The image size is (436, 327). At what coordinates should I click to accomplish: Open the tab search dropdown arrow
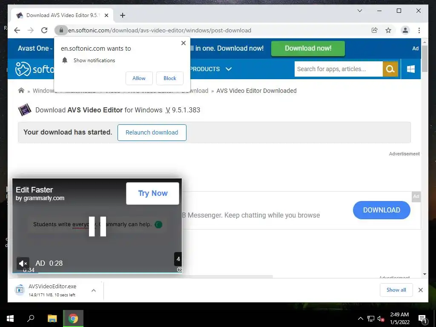(x=360, y=11)
